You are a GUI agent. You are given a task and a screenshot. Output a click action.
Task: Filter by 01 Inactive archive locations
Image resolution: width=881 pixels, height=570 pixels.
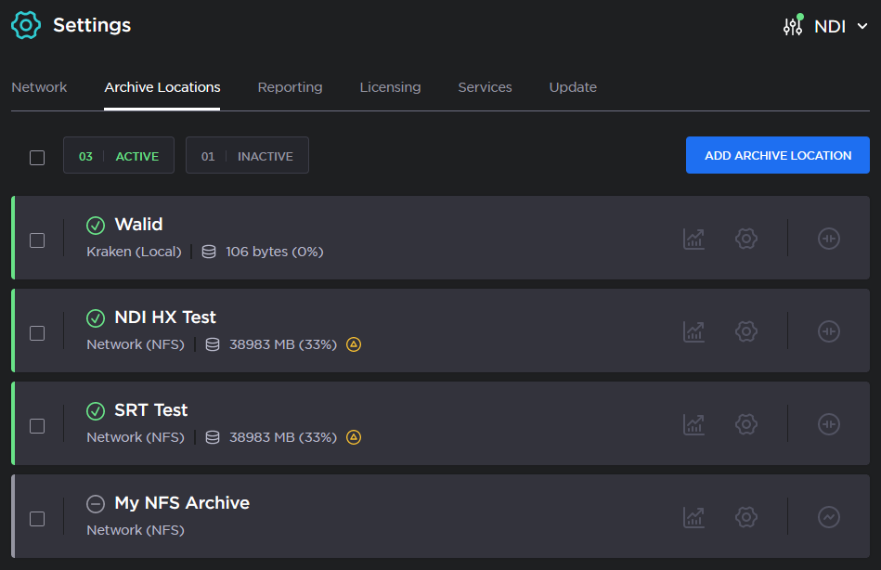247,156
